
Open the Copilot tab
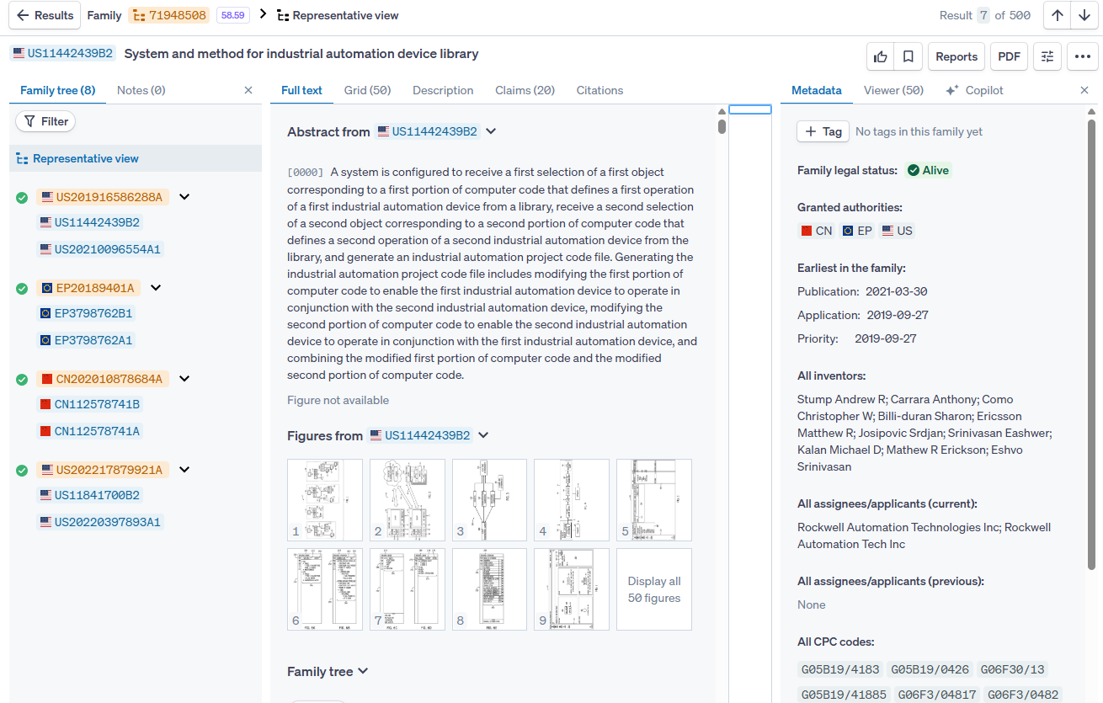coord(974,90)
